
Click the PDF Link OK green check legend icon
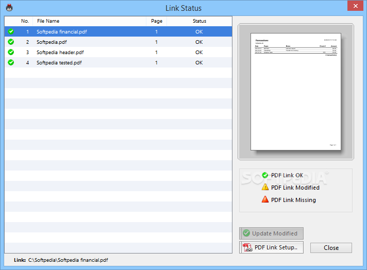click(x=265, y=175)
